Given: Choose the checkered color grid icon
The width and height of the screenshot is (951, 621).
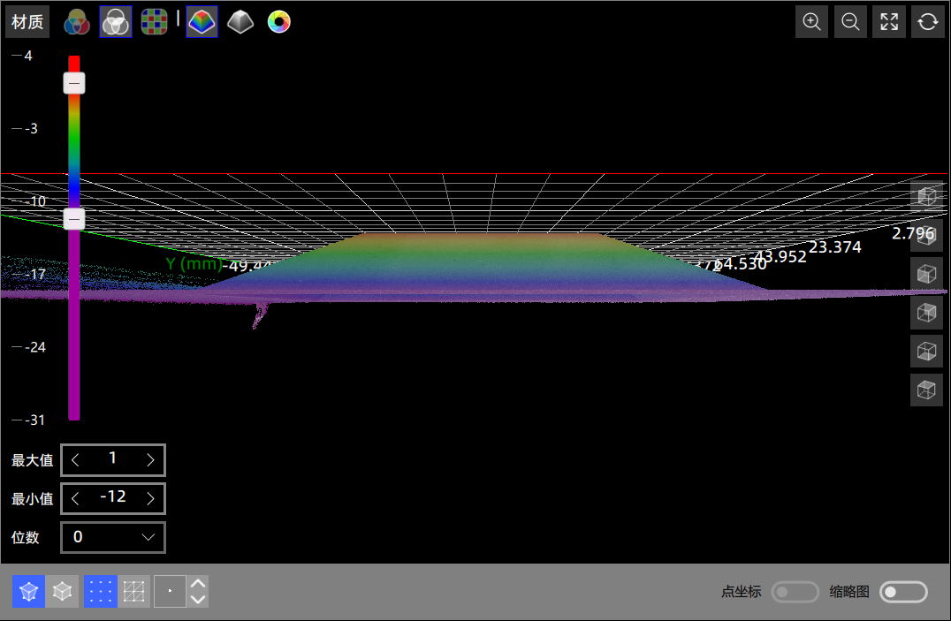Looking at the screenshot, I should (x=155, y=22).
